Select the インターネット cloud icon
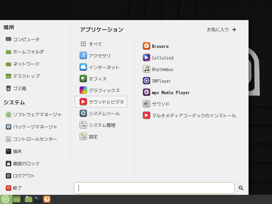This screenshot has height=204, width=272. [x=83, y=67]
